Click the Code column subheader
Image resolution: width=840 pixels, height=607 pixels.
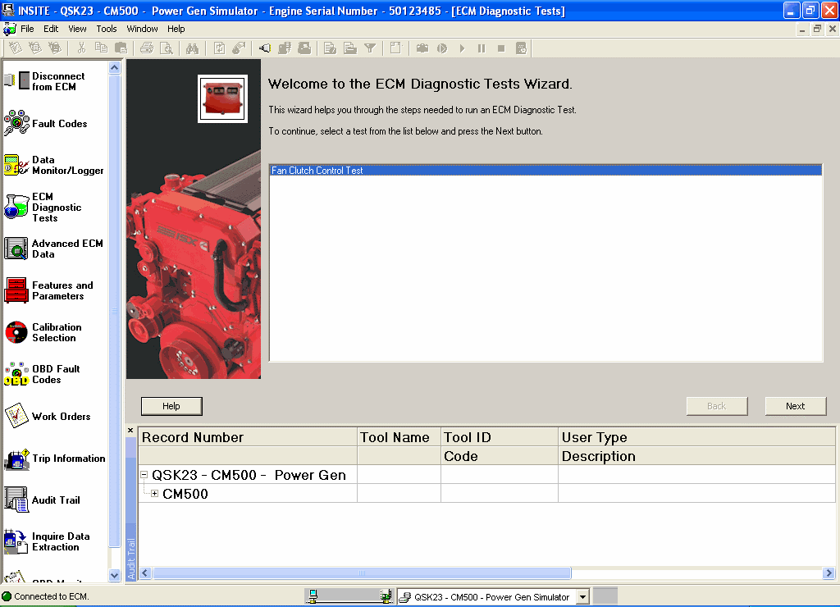(500, 456)
